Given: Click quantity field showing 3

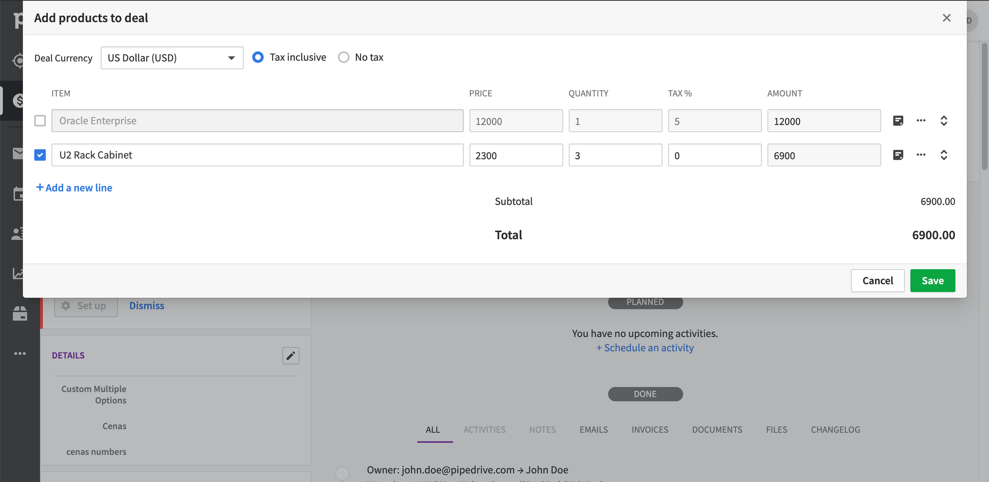Looking at the screenshot, I should point(615,155).
